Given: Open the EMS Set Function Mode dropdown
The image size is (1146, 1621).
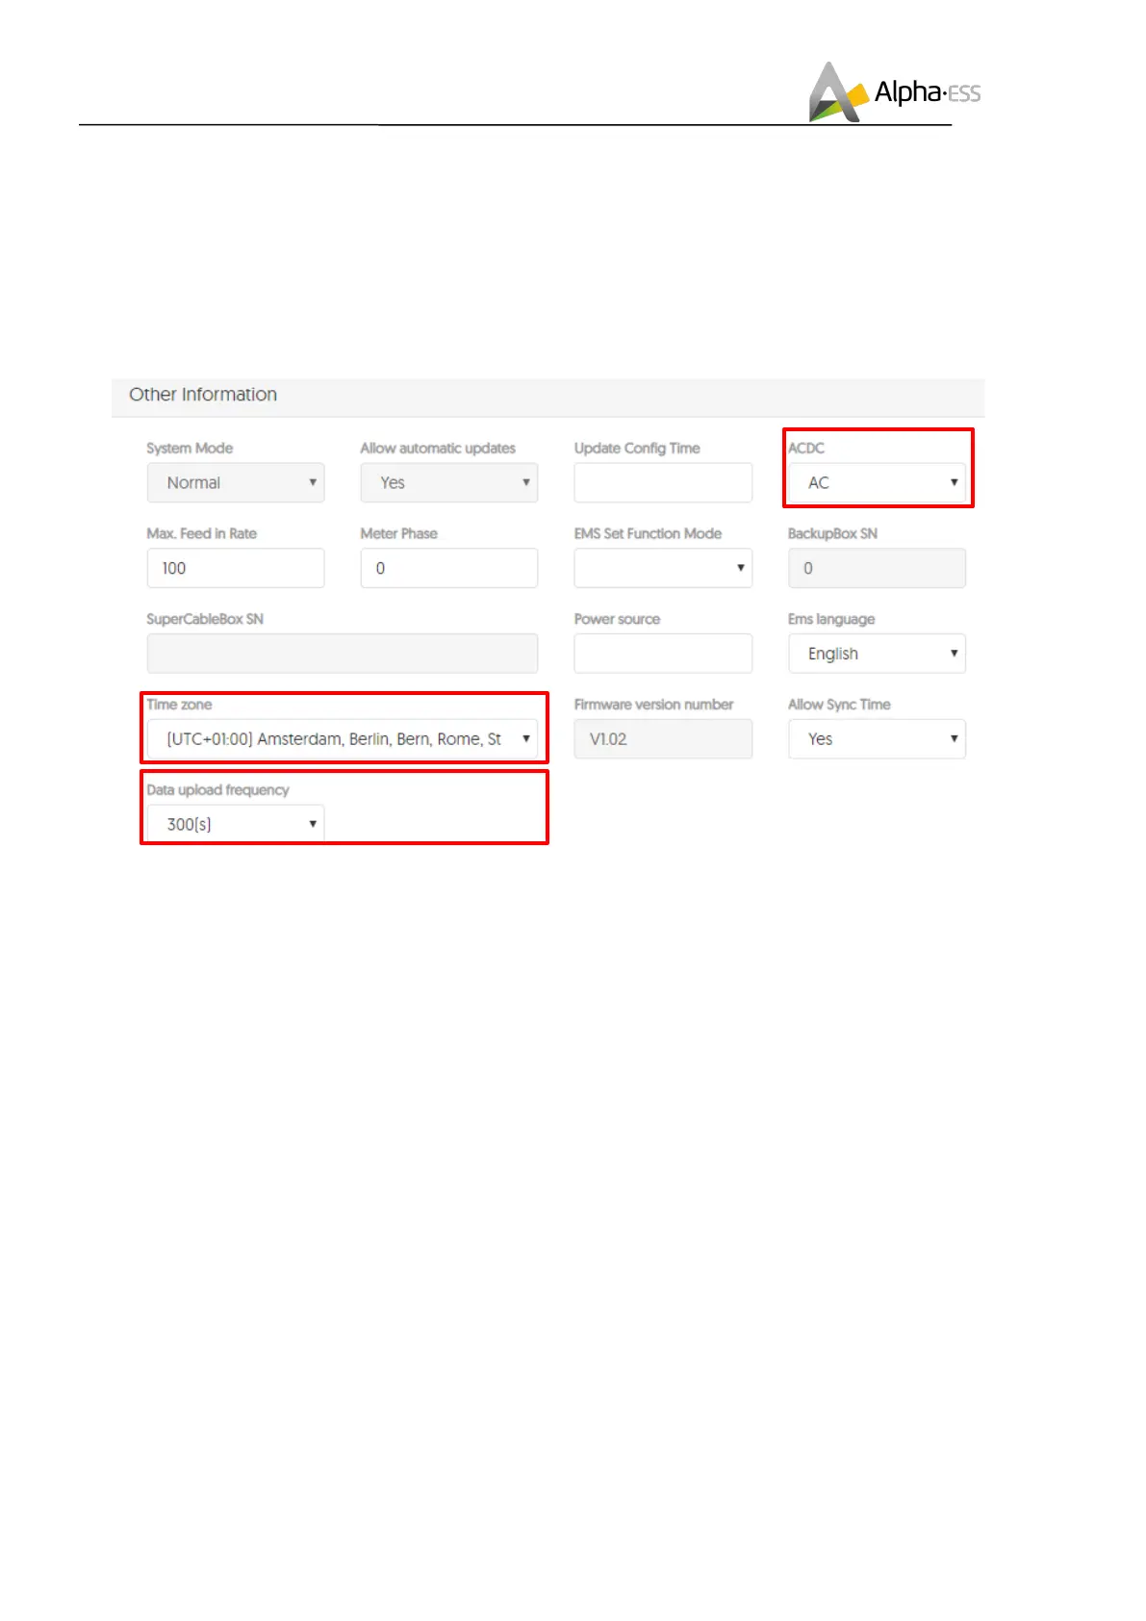Looking at the screenshot, I should [663, 568].
